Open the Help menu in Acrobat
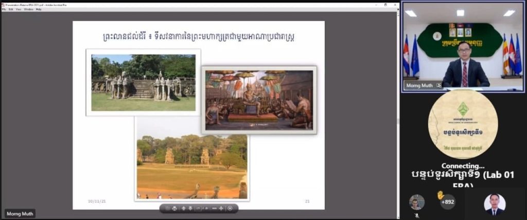Screen dimensions: 527x220 click(x=39, y=9)
